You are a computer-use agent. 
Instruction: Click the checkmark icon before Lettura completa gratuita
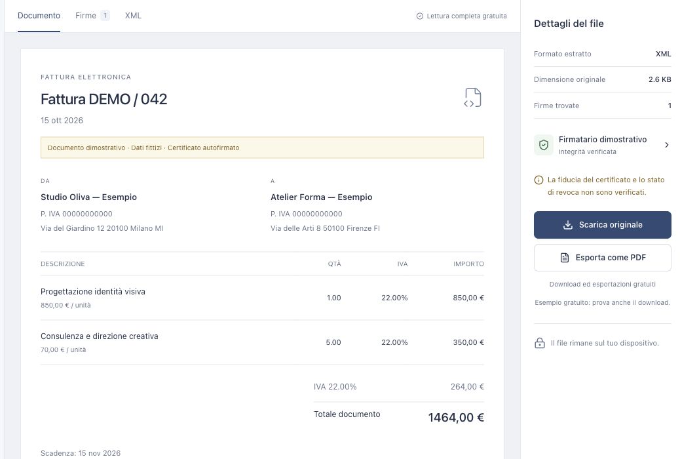(419, 16)
